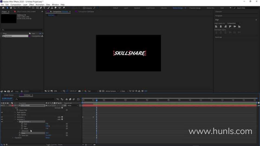Screen dimensions: 260x146
Task: Click the align bottom edges icon
Action: (239, 26)
